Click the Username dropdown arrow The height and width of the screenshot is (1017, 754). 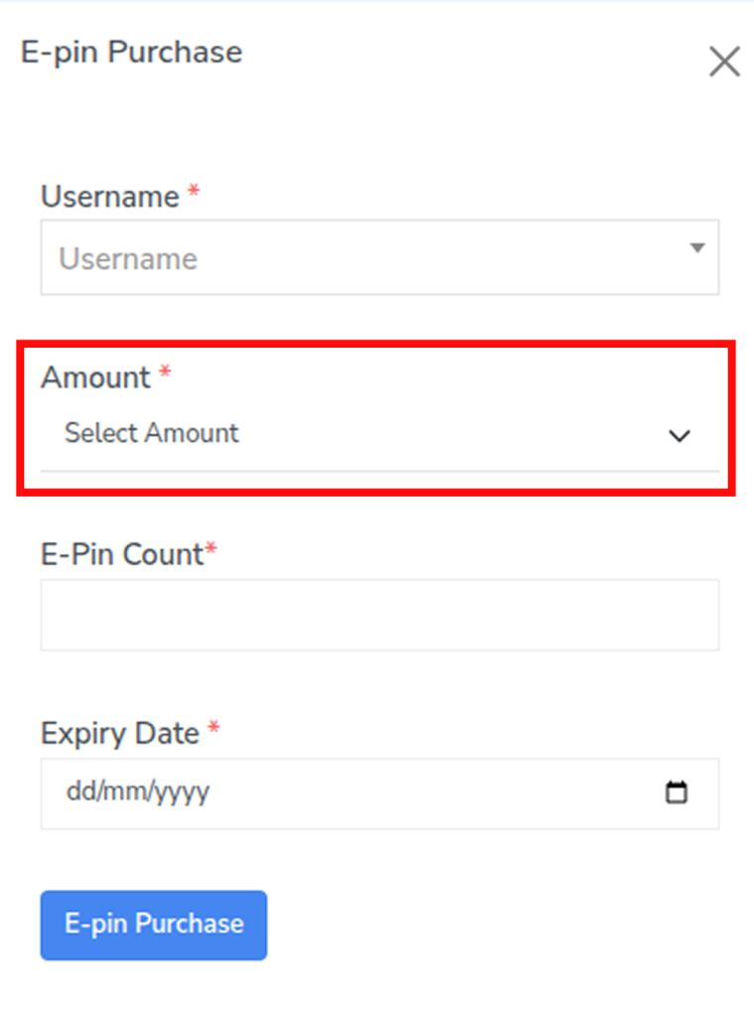tap(697, 247)
